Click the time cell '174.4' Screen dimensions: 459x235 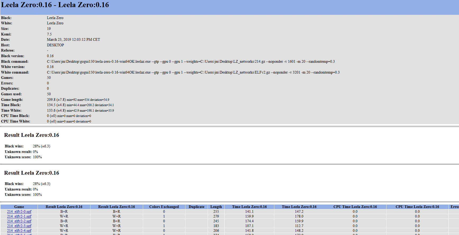click(249, 221)
